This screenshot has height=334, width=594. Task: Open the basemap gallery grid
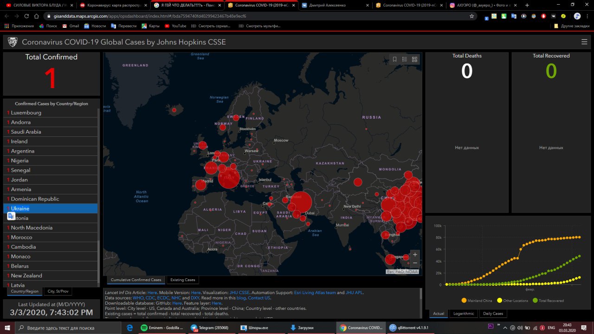(x=414, y=59)
